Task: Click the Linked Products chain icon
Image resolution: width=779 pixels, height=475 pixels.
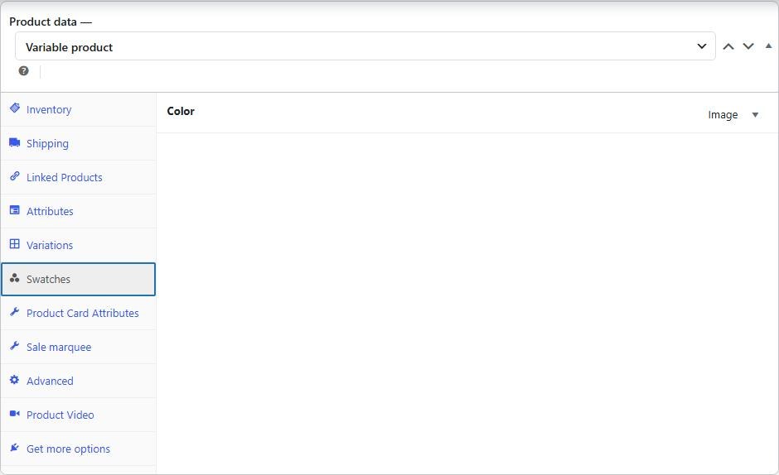Action: tap(15, 176)
